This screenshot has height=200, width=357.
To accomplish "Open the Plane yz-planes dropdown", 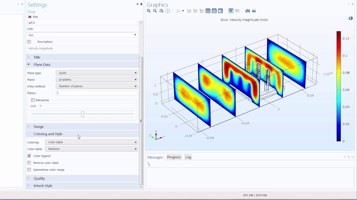I will click(97, 79).
